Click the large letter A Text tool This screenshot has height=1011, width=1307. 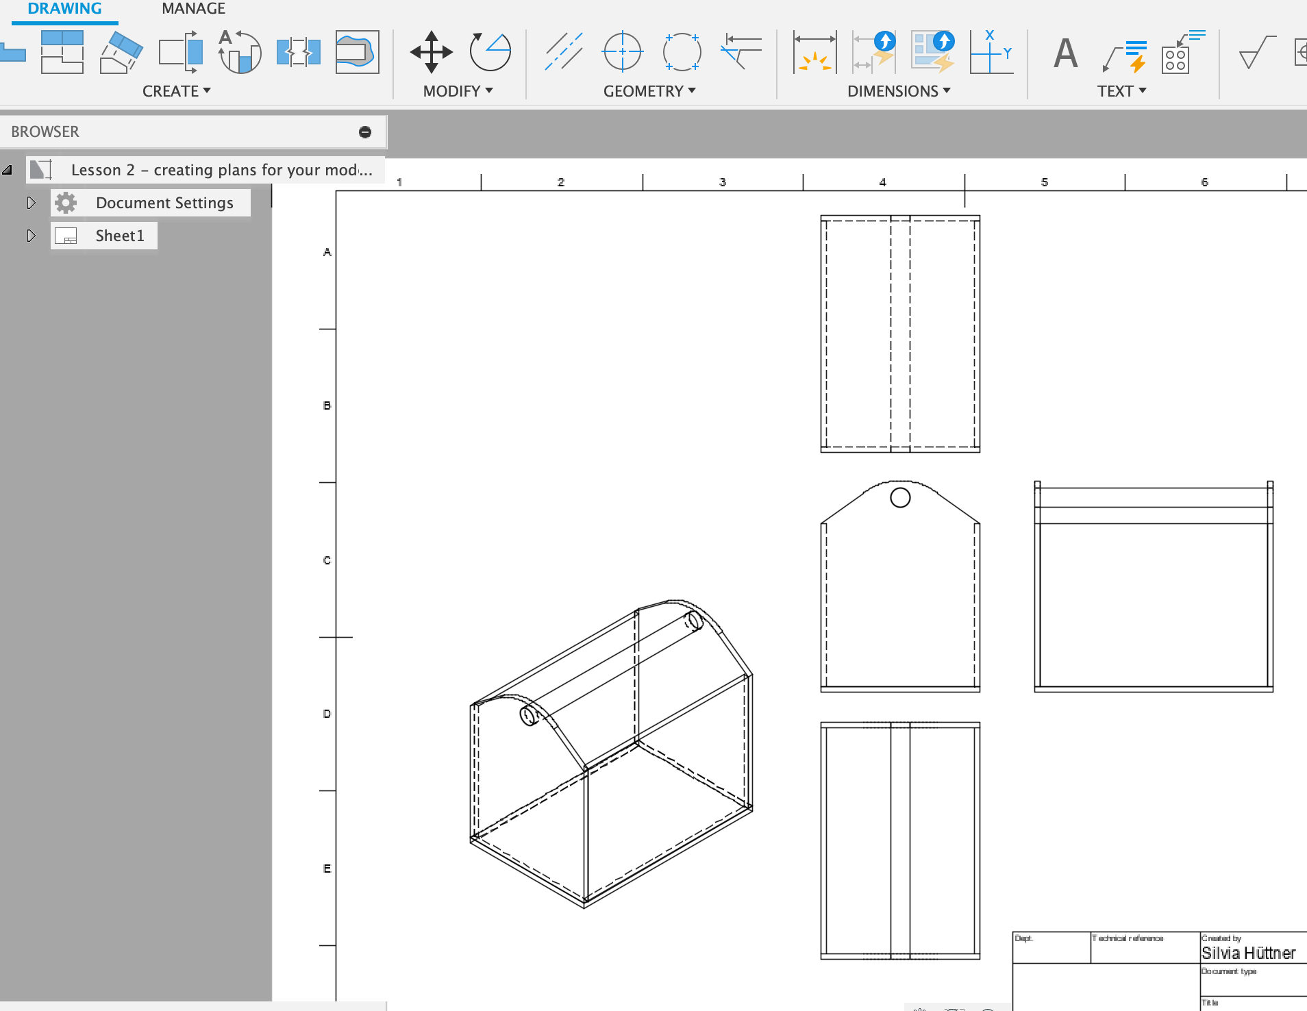1065,53
